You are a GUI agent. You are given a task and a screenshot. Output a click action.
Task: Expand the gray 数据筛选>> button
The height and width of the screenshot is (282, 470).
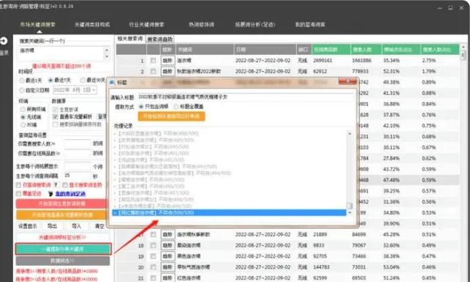(63, 261)
